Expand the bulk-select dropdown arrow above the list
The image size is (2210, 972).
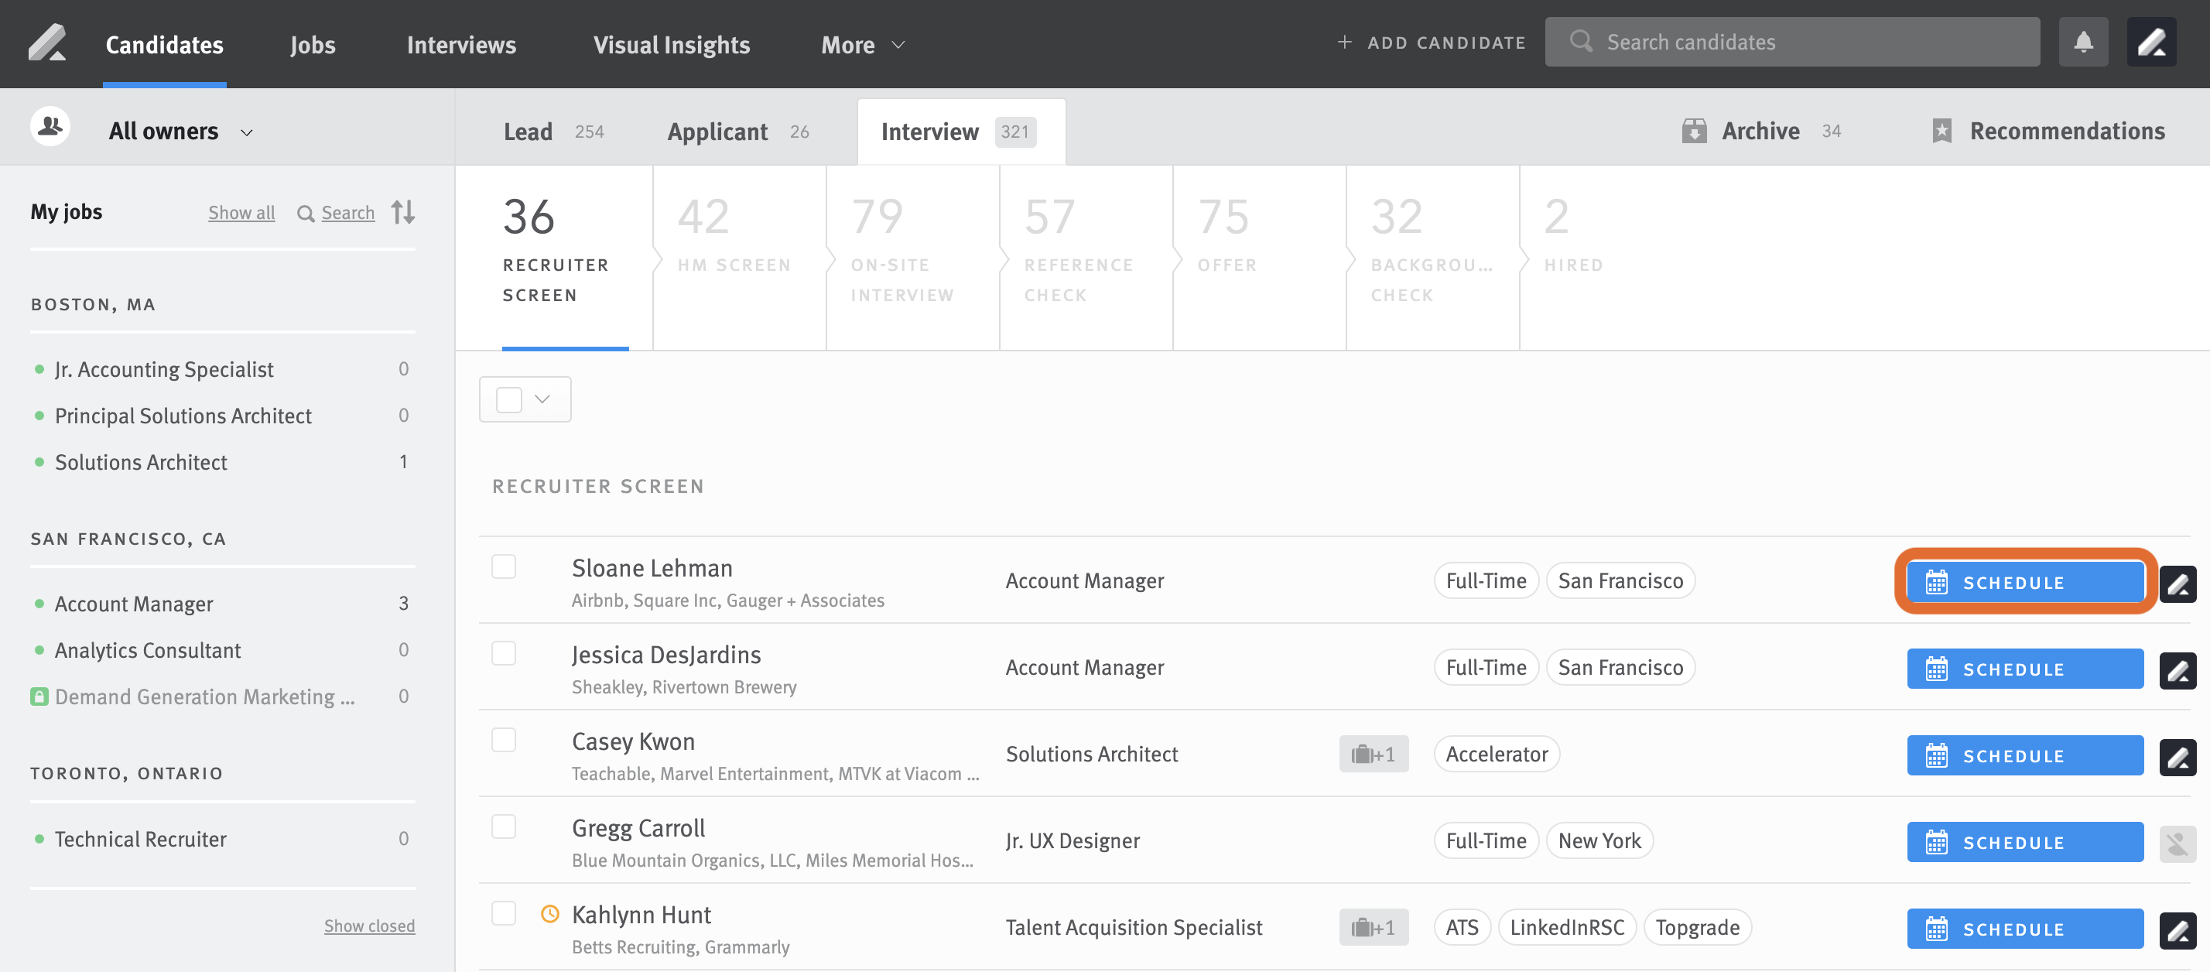(542, 399)
